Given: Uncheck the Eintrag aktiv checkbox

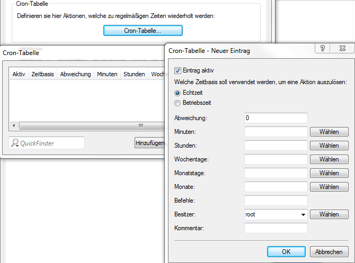Looking at the screenshot, I should tap(178, 70).
